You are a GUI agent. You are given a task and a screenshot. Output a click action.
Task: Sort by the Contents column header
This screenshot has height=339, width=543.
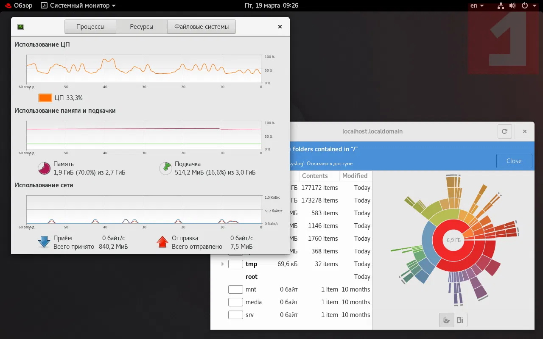[x=319, y=176]
